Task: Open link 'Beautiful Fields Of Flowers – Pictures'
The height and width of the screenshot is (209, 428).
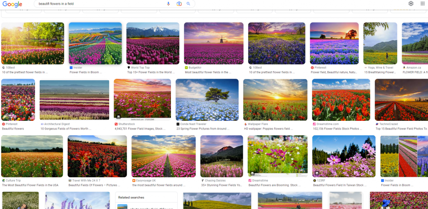Action: (94, 185)
